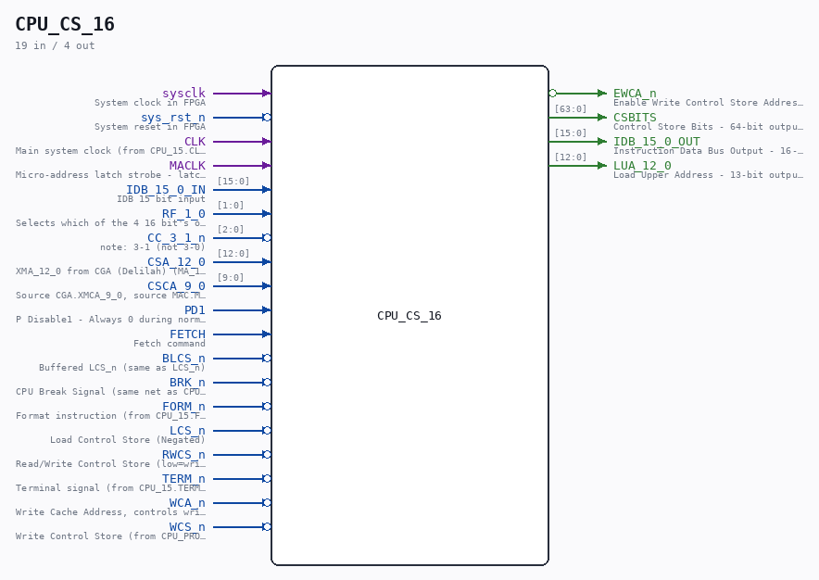Click the IDB_15_0_OUT output port label
This screenshot has height=580, width=819.
click(657, 141)
